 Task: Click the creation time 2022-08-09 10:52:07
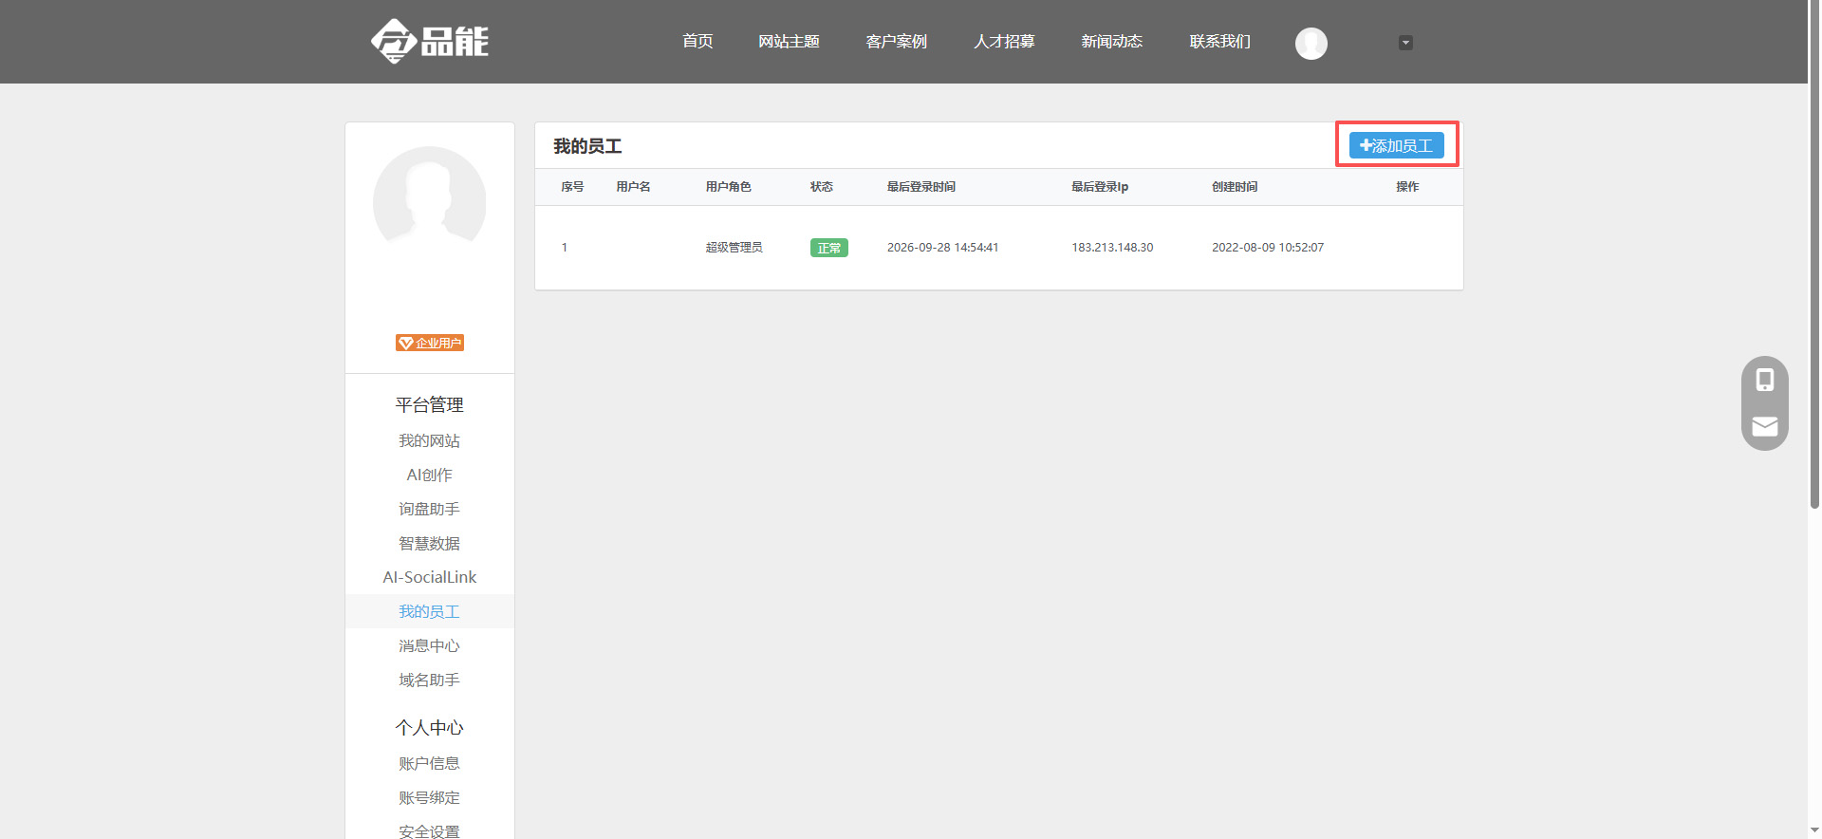pyautogui.click(x=1268, y=248)
